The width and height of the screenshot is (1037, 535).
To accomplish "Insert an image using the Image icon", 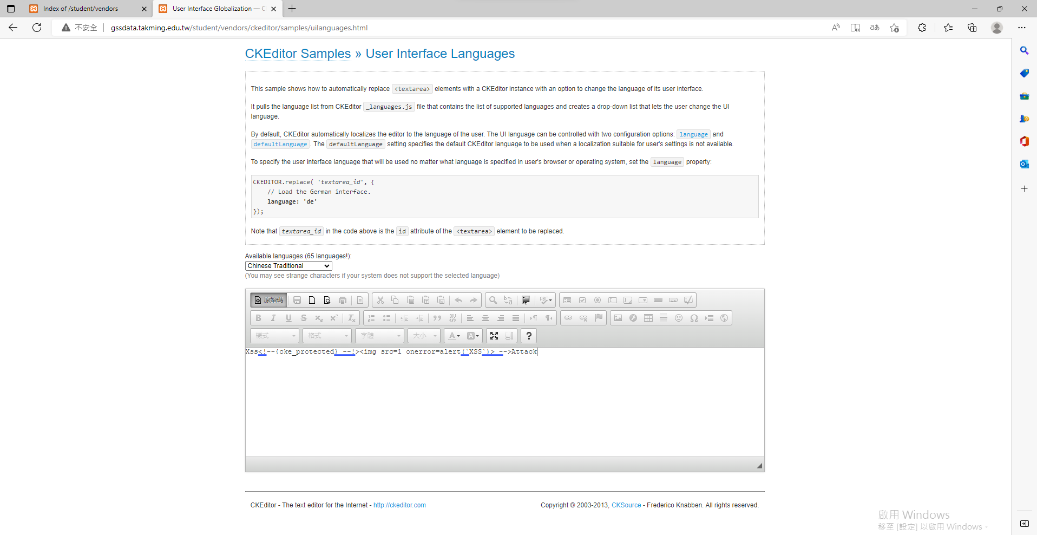I will [x=618, y=318].
